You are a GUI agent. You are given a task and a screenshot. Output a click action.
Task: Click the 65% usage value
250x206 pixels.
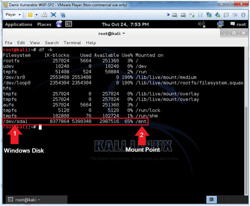tap(129, 121)
